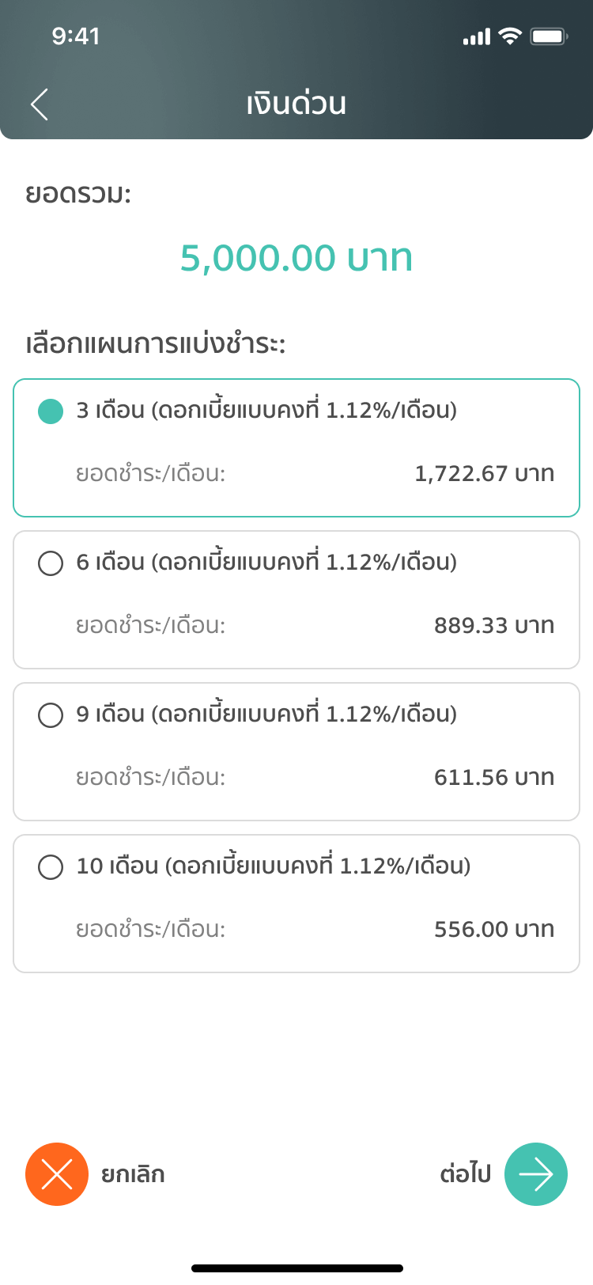Tap the ยกเลิก cancel label
The width and height of the screenshot is (593, 1285).
click(133, 1174)
